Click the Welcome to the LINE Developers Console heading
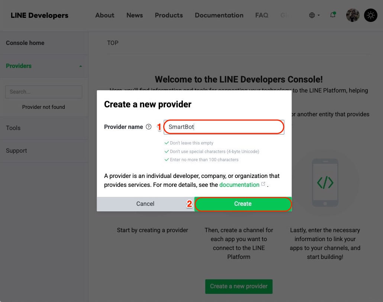 click(239, 79)
